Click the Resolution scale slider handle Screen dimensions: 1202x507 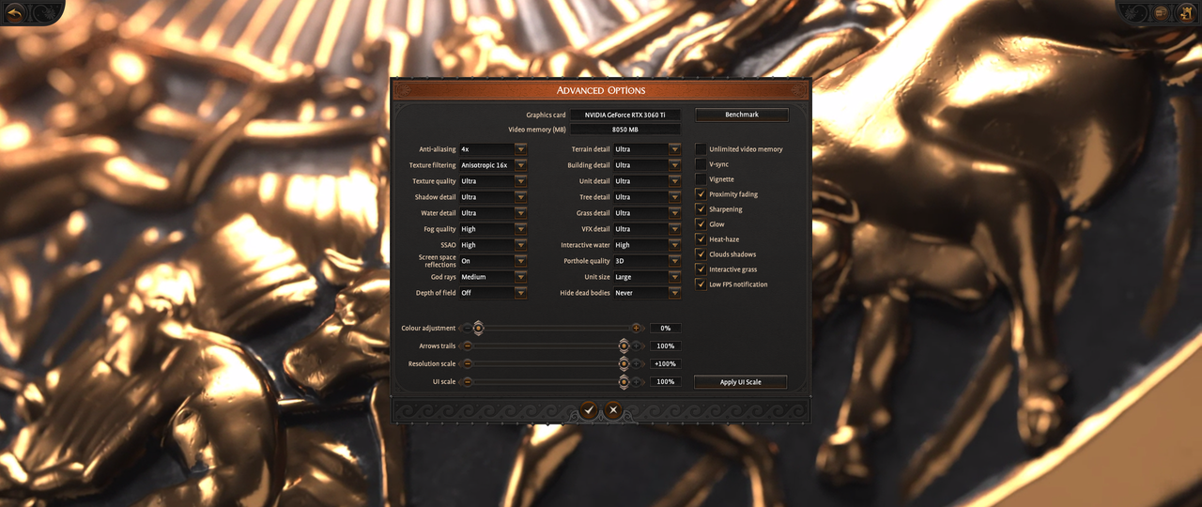click(624, 364)
